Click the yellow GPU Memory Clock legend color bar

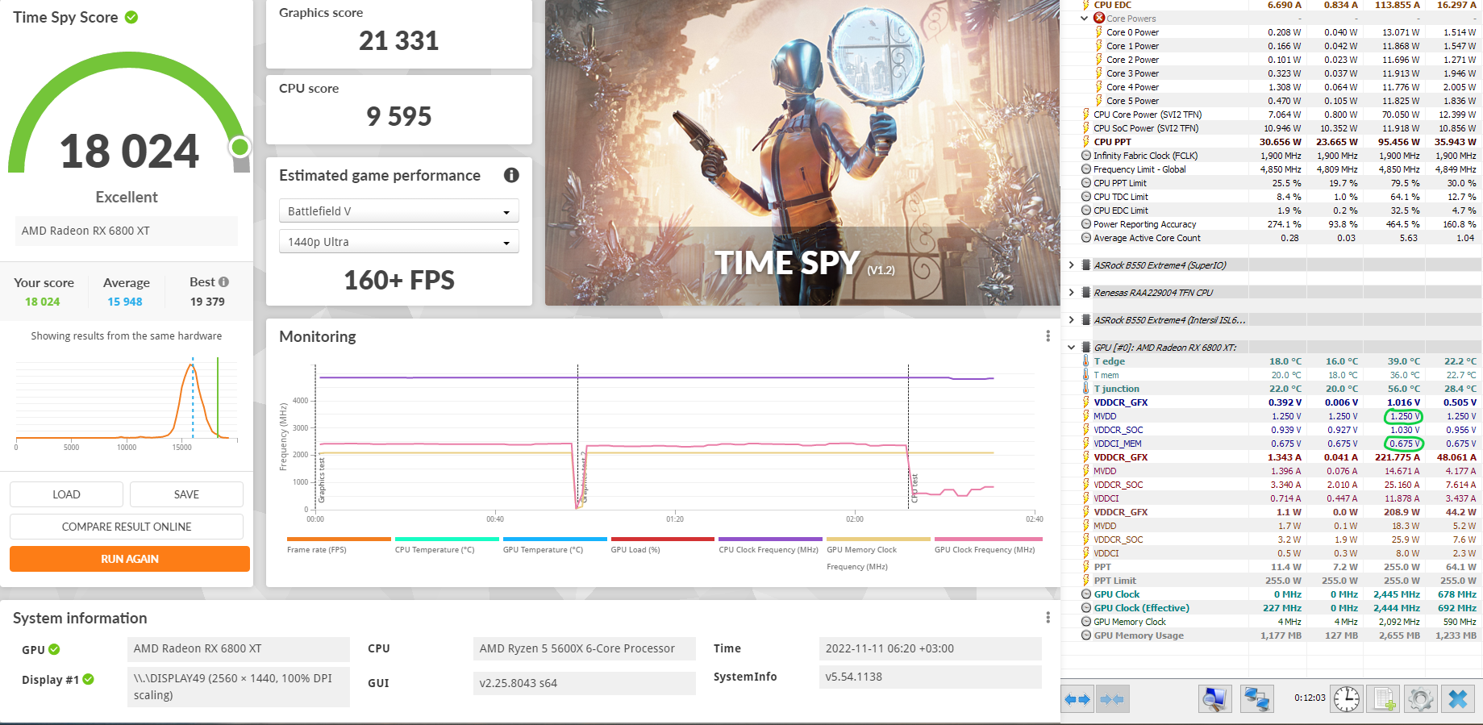[x=878, y=539]
